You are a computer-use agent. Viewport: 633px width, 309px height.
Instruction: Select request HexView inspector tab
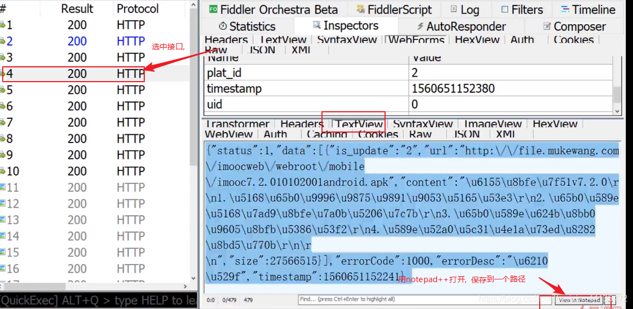coord(477,39)
